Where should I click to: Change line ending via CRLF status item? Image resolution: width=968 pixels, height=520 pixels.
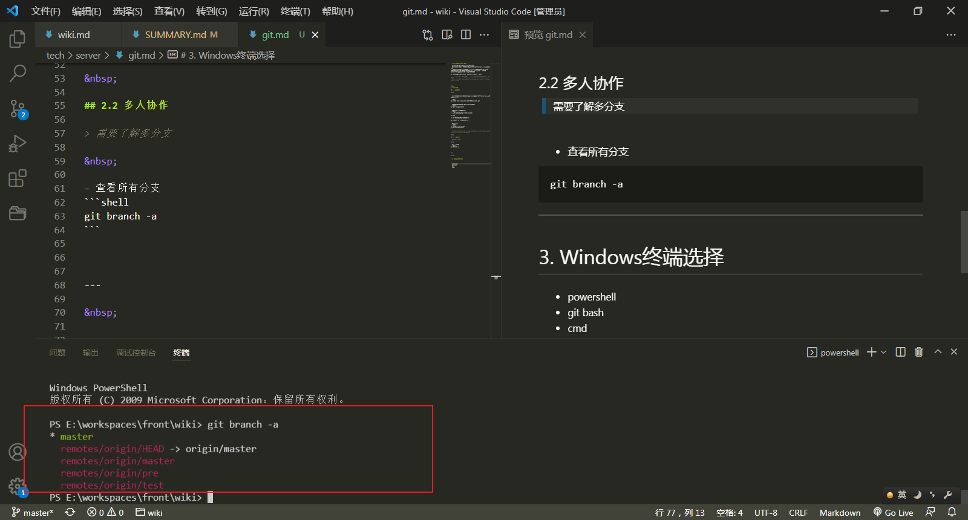799,513
